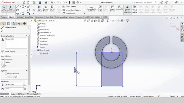Switch to the Features tab
Viewport: 184px width, 103px height.
tap(4, 17)
